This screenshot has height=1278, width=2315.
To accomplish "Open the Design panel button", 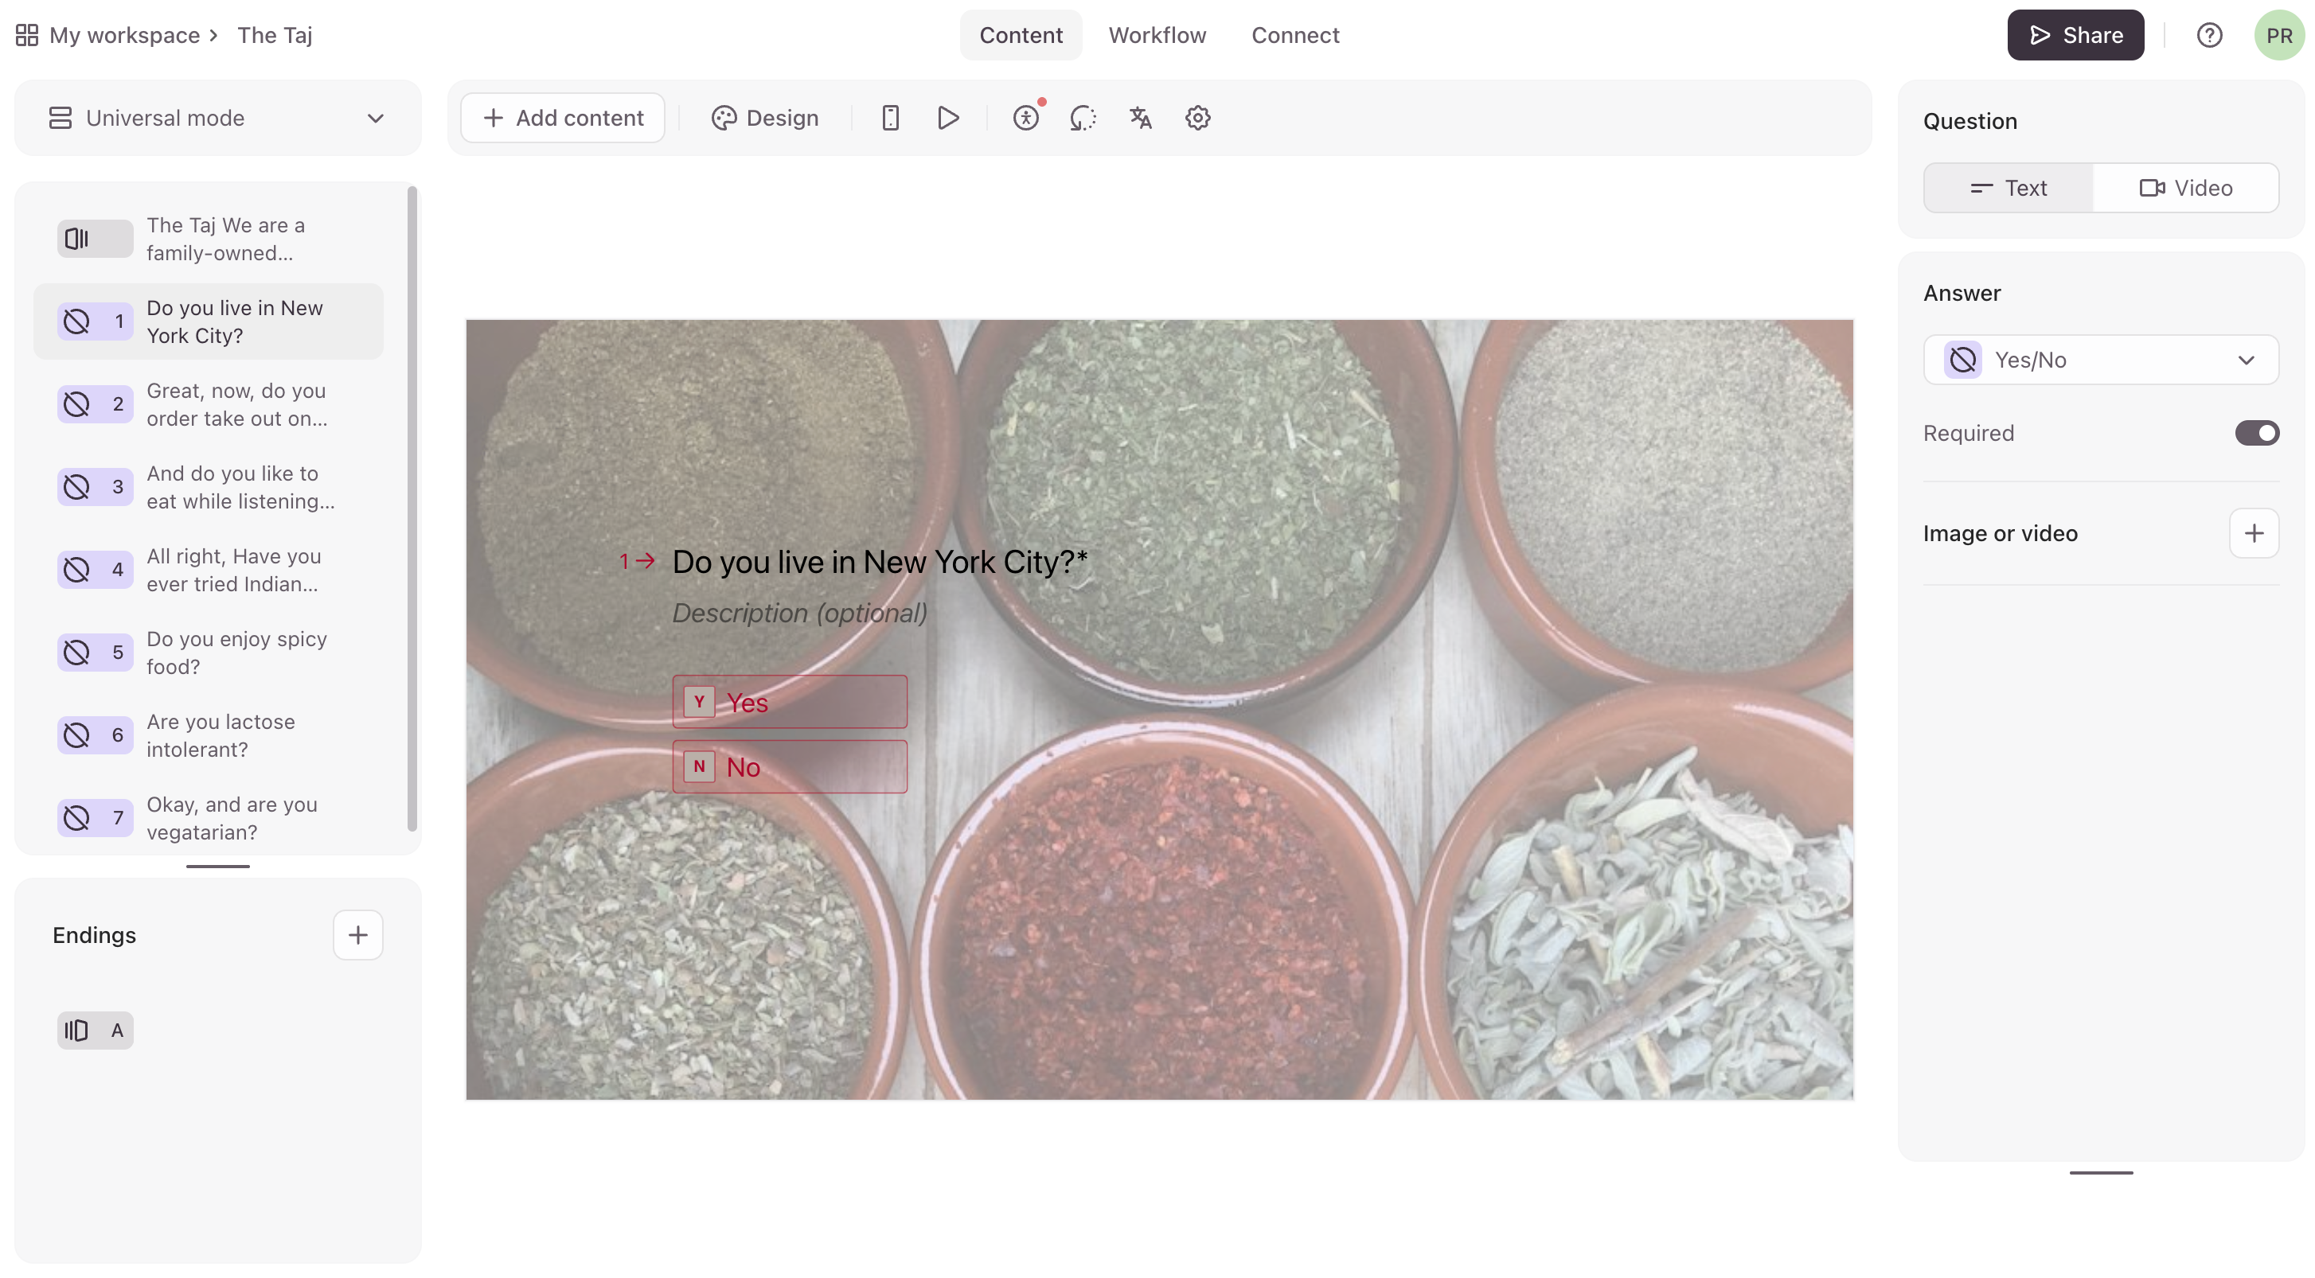I will 765,118.
